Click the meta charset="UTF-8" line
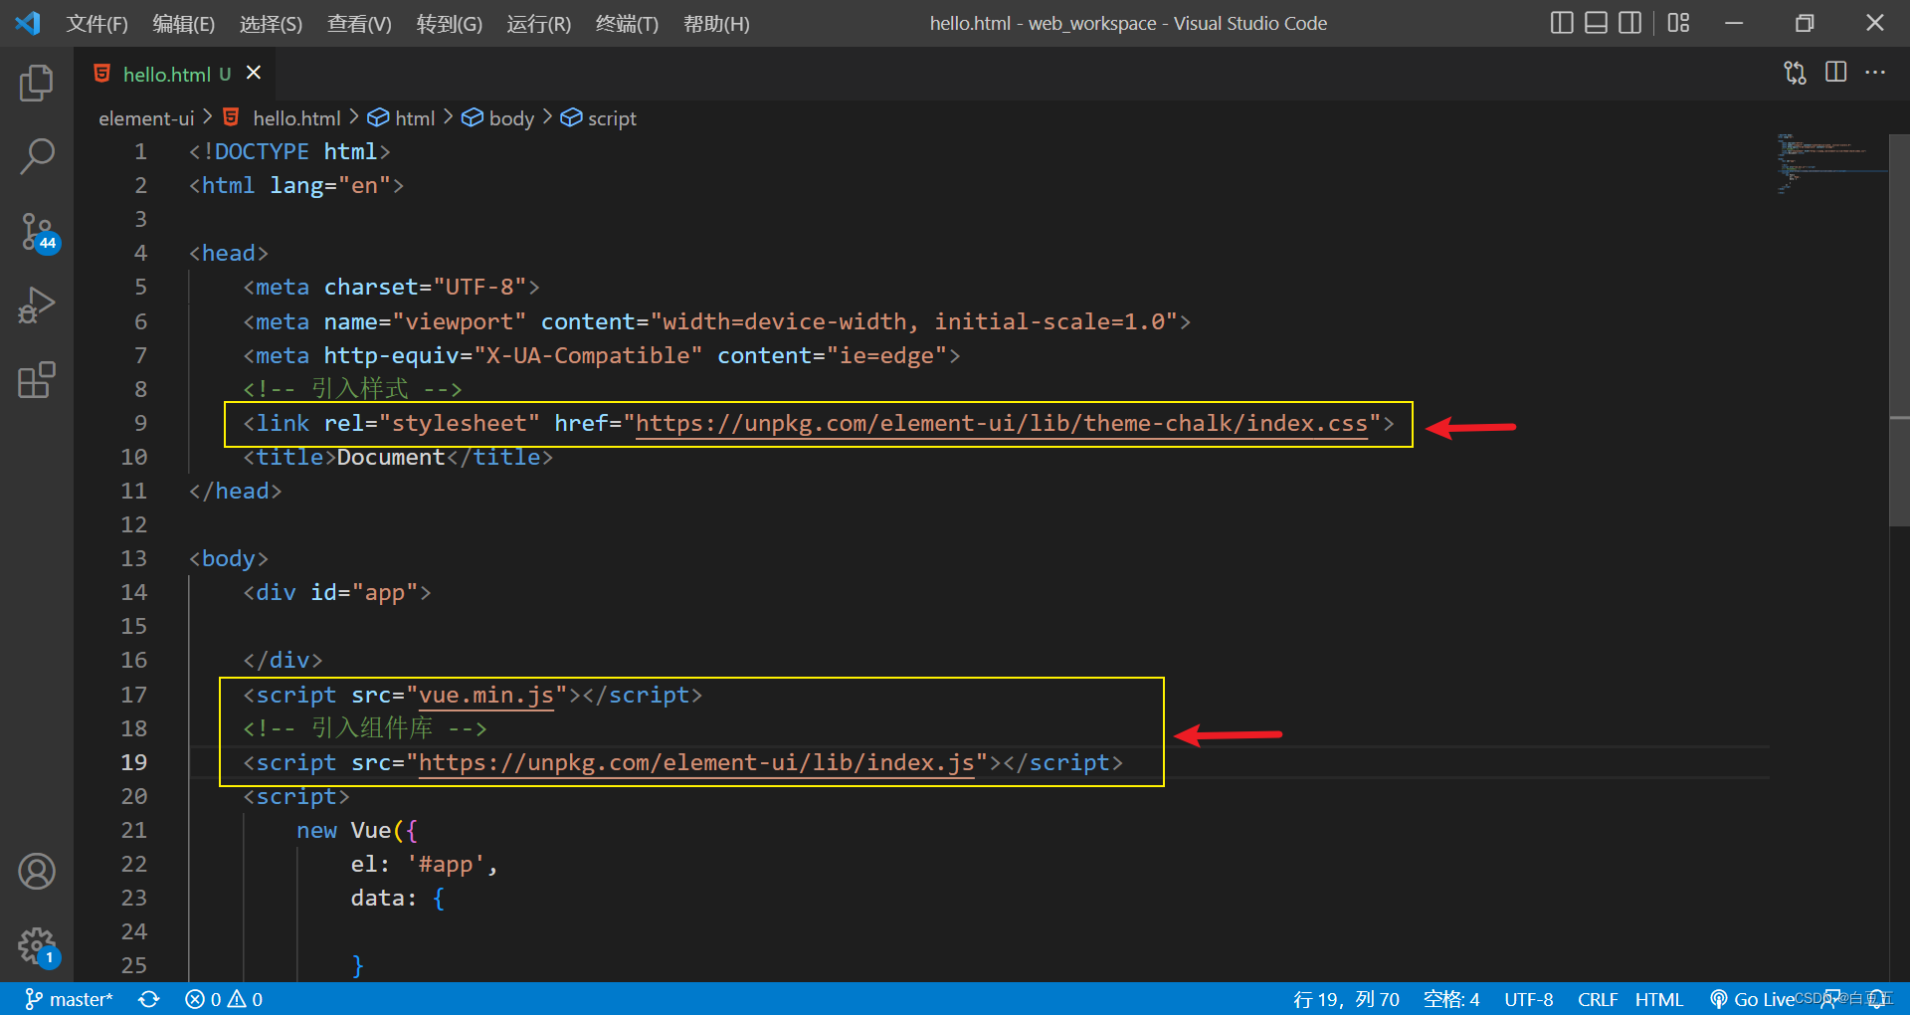This screenshot has width=1910, height=1015. pyautogui.click(x=391, y=288)
